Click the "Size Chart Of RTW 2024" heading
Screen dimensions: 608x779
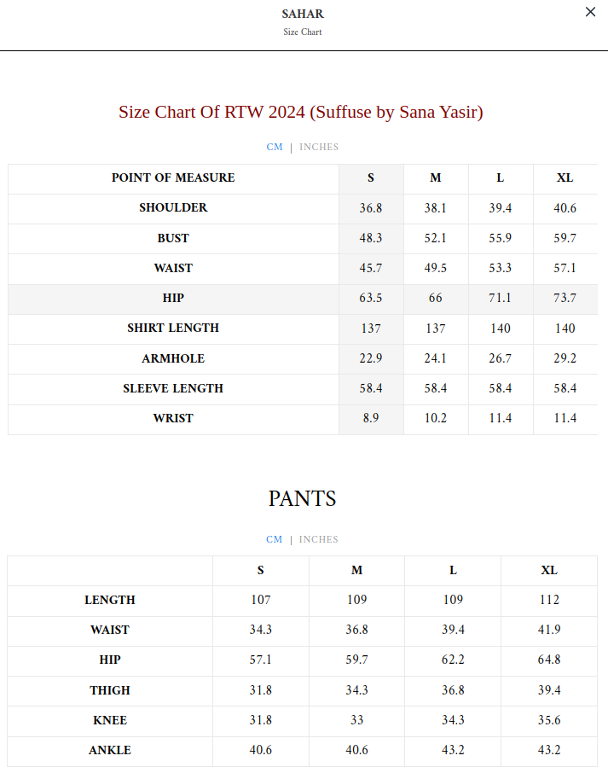(301, 112)
